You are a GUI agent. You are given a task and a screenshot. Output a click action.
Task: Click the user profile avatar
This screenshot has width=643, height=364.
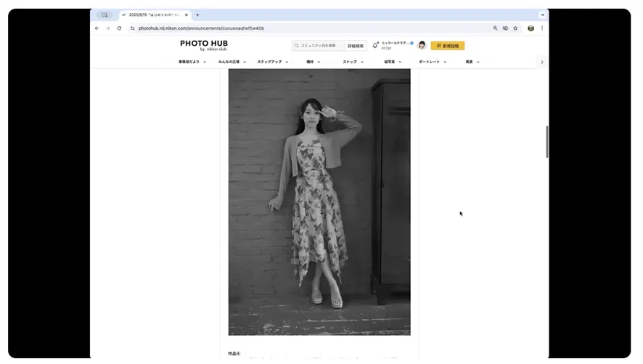point(422,46)
